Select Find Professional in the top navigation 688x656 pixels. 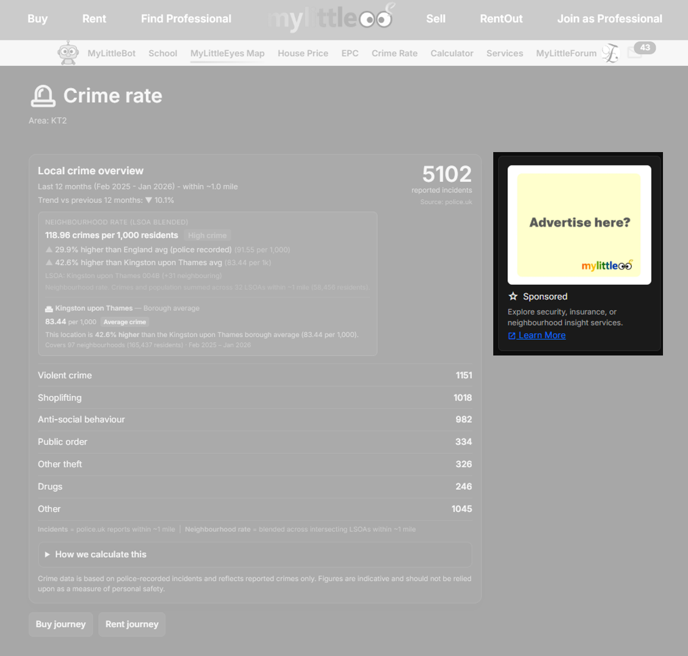click(x=186, y=18)
